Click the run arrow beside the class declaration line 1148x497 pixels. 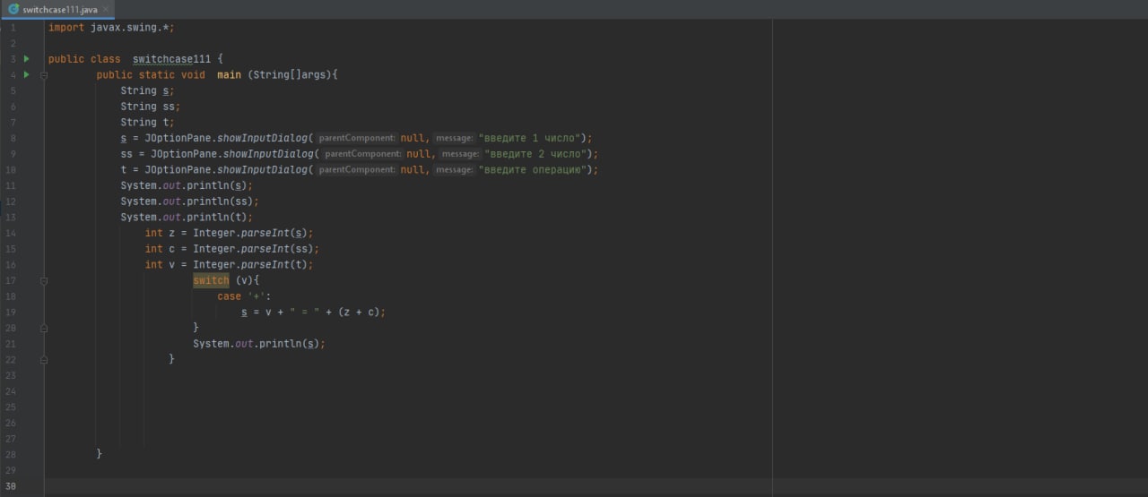(x=26, y=59)
